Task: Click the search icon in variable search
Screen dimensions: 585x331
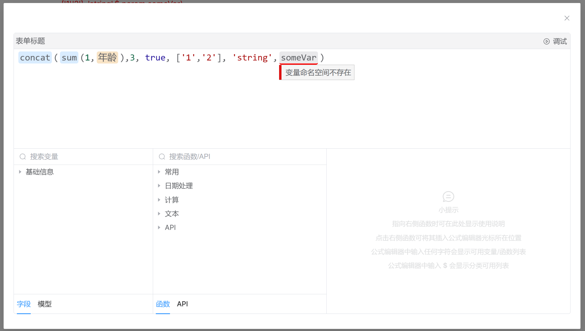Action: point(23,157)
